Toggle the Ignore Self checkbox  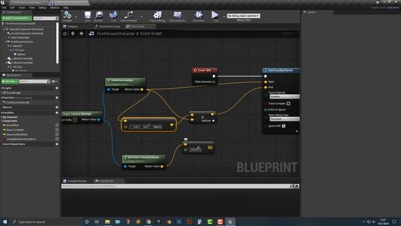[284, 126]
